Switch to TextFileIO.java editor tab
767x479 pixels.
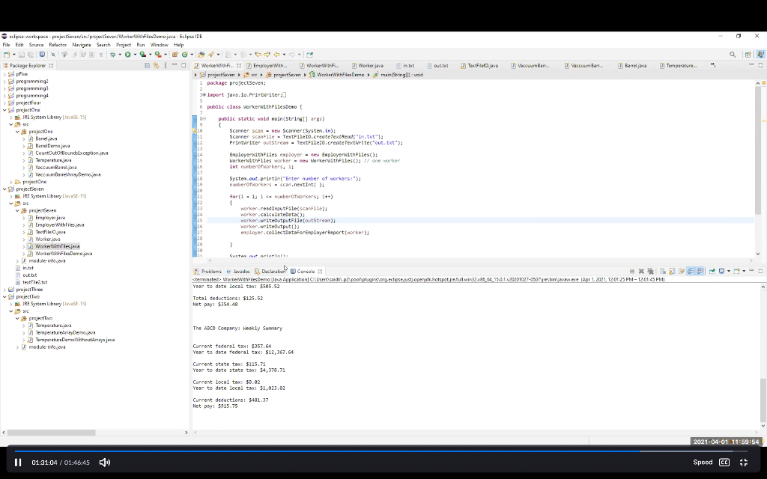482,65
